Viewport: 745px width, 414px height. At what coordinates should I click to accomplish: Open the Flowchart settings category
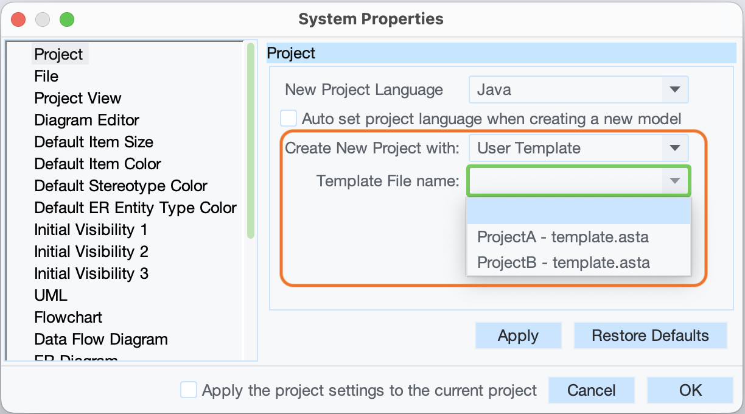click(x=68, y=317)
